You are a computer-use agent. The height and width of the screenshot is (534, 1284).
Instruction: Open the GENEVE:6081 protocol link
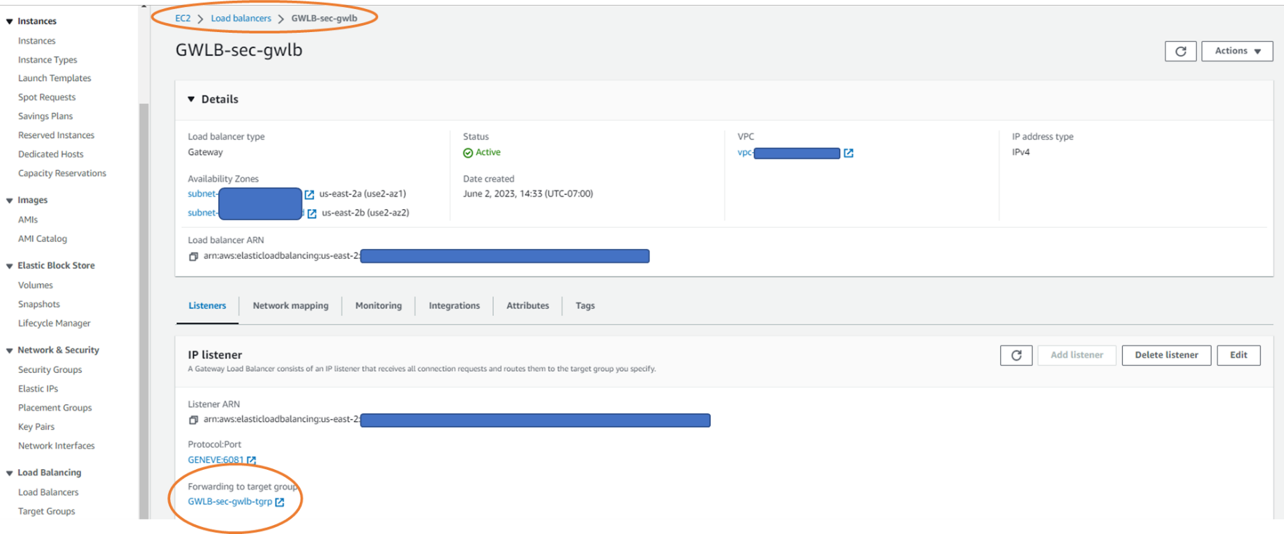216,460
